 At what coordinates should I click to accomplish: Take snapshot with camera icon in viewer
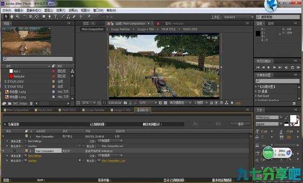[x=125, y=103]
